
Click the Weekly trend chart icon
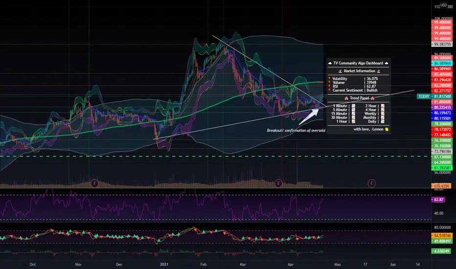coord(383,113)
